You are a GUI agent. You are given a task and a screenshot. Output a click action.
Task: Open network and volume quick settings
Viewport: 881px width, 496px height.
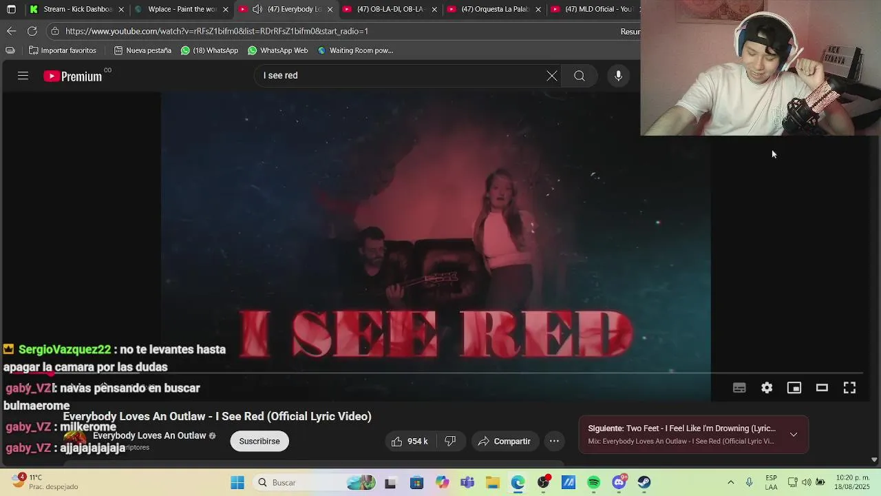[x=806, y=482]
